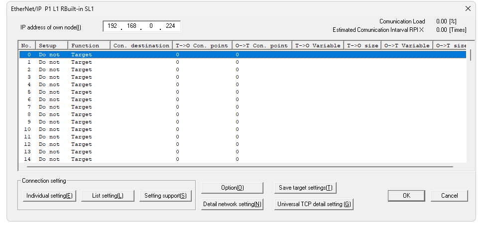Click the T->O Variable column header
This screenshot has width=485, height=233.
pyautogui.click(x=317, y=45)
